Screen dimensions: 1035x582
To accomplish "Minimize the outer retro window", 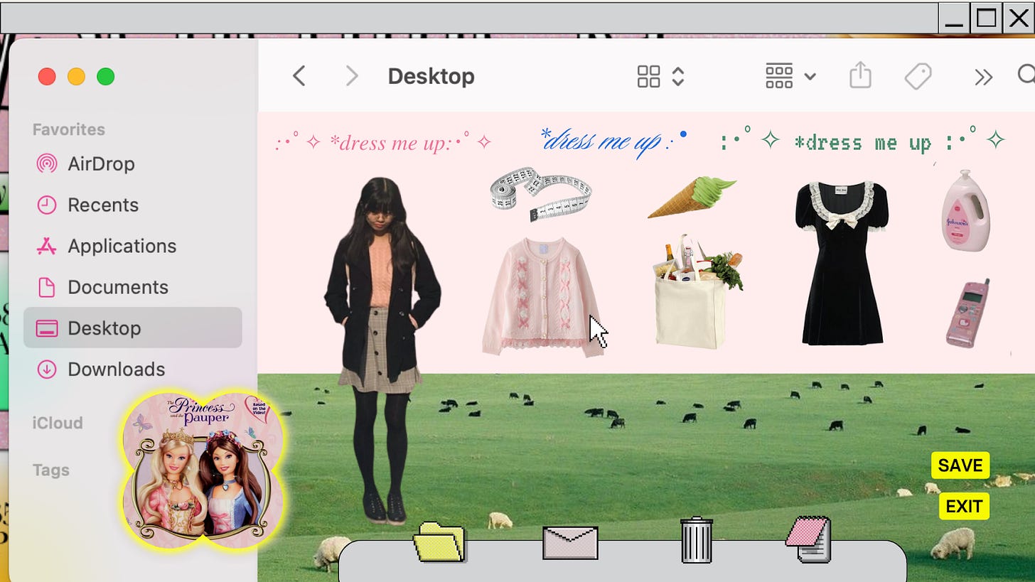I will 954,18.
